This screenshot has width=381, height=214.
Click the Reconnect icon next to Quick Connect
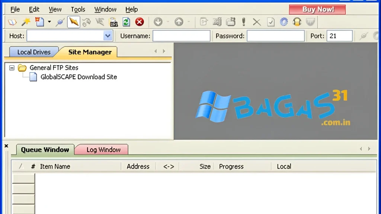pyautogui.click(x=86, y=22)
